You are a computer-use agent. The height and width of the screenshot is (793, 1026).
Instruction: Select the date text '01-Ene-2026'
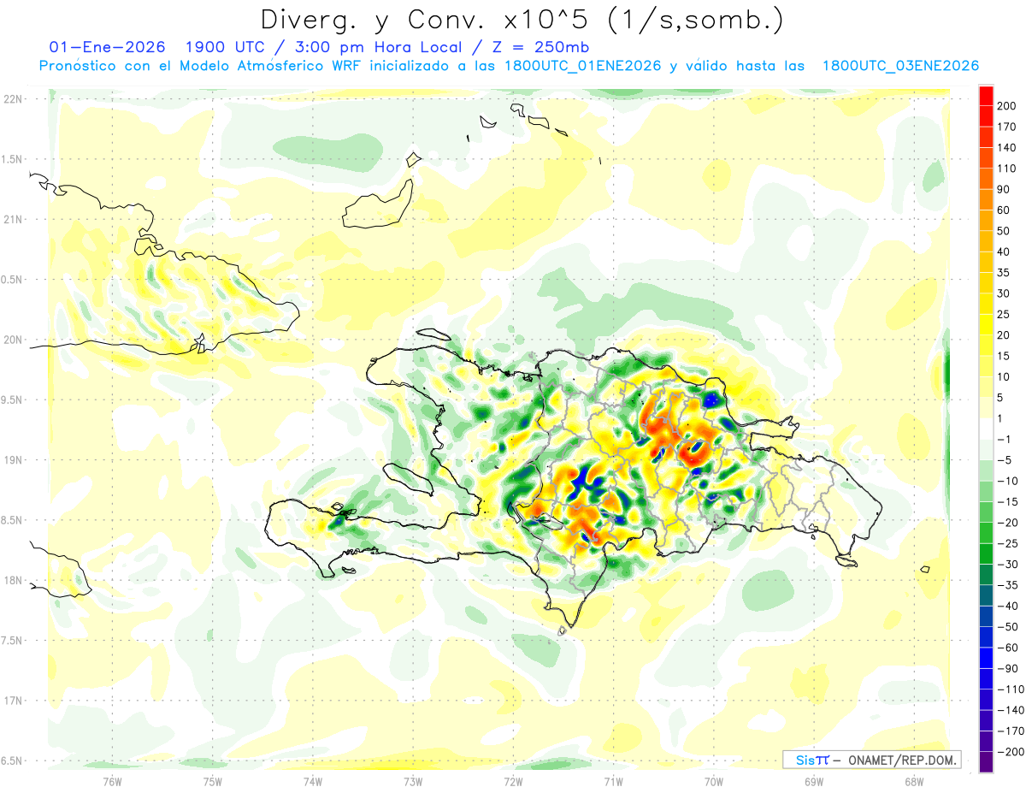tap(106, 46)
